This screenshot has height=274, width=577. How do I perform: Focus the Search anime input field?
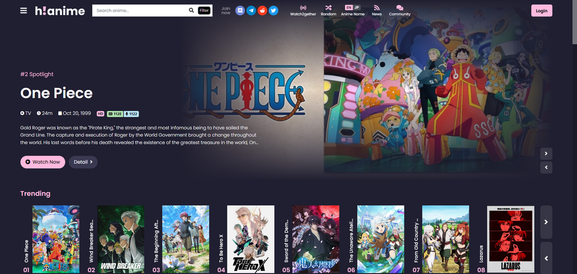(140, 10)
